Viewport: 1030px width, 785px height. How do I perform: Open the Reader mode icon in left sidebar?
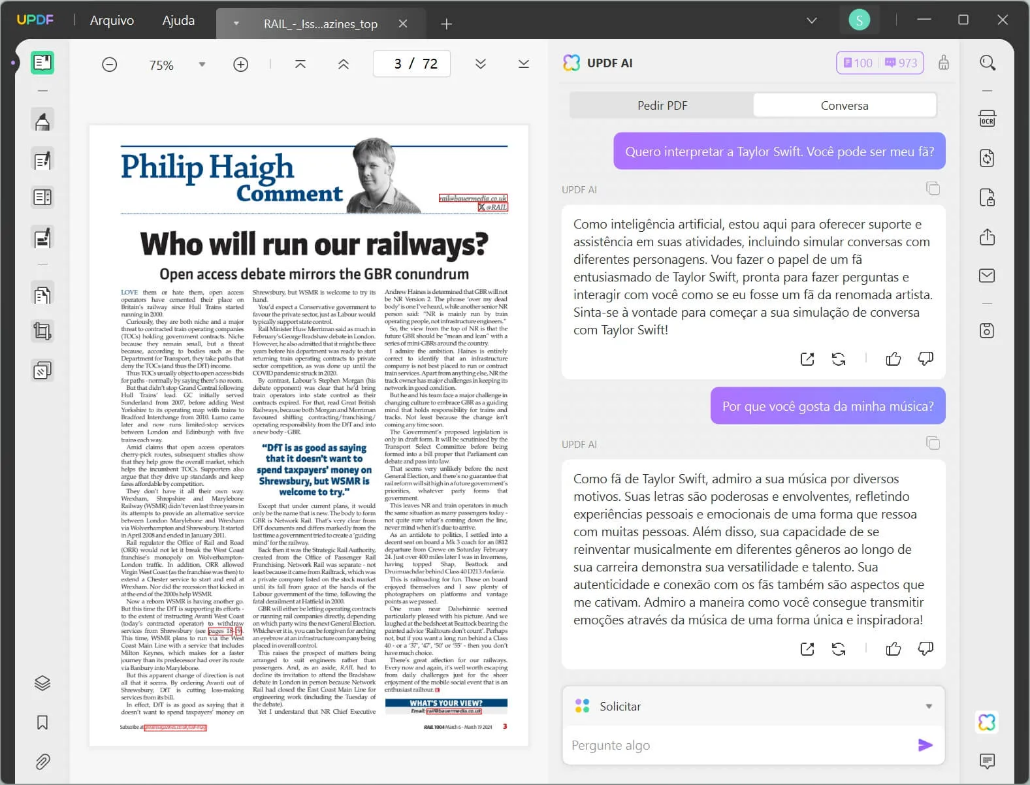(x=42, y=63)
